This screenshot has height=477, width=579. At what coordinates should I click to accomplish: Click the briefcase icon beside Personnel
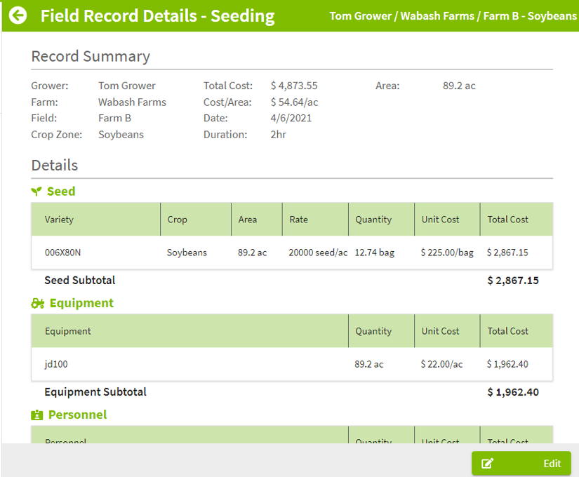(36, 414)
